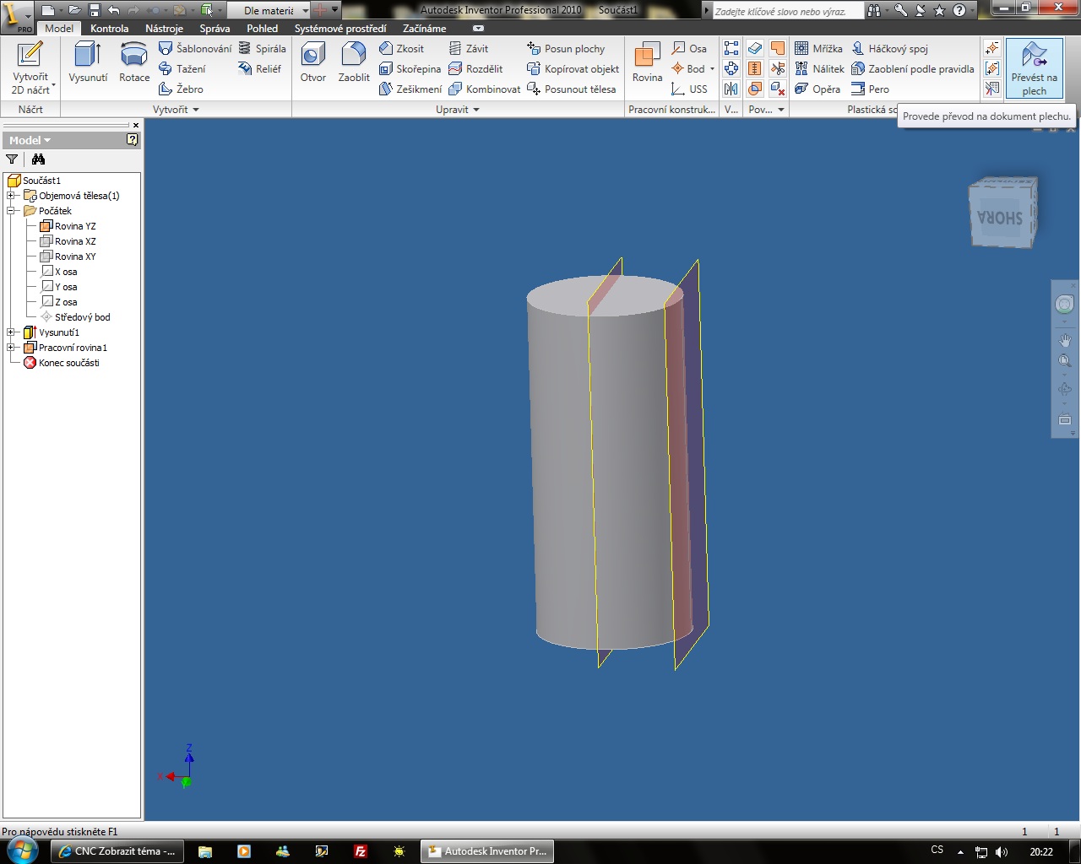Select Rovina XY in the browser tree
Viewport: 1081px width, 864px height.
[x=75, y=256]
